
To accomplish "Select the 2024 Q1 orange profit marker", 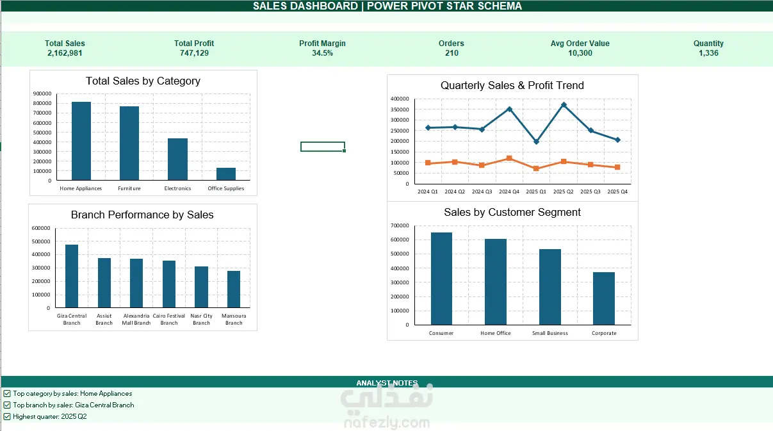I will click(x=428, y=163).
